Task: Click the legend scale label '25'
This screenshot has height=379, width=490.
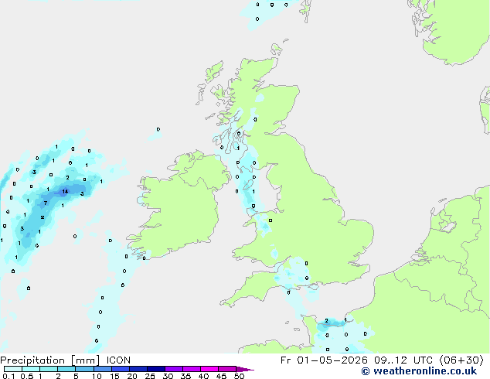Action: [x=150, y=376]
